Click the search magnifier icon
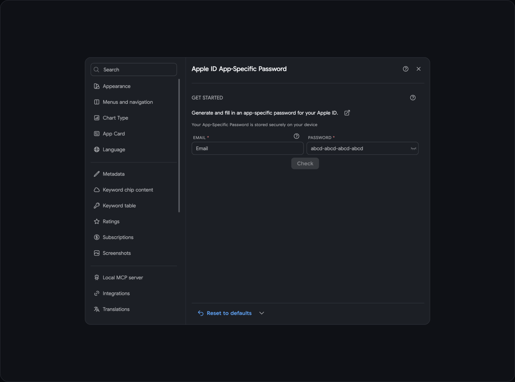This screenshot has width=515, height=382. [97, 69]
